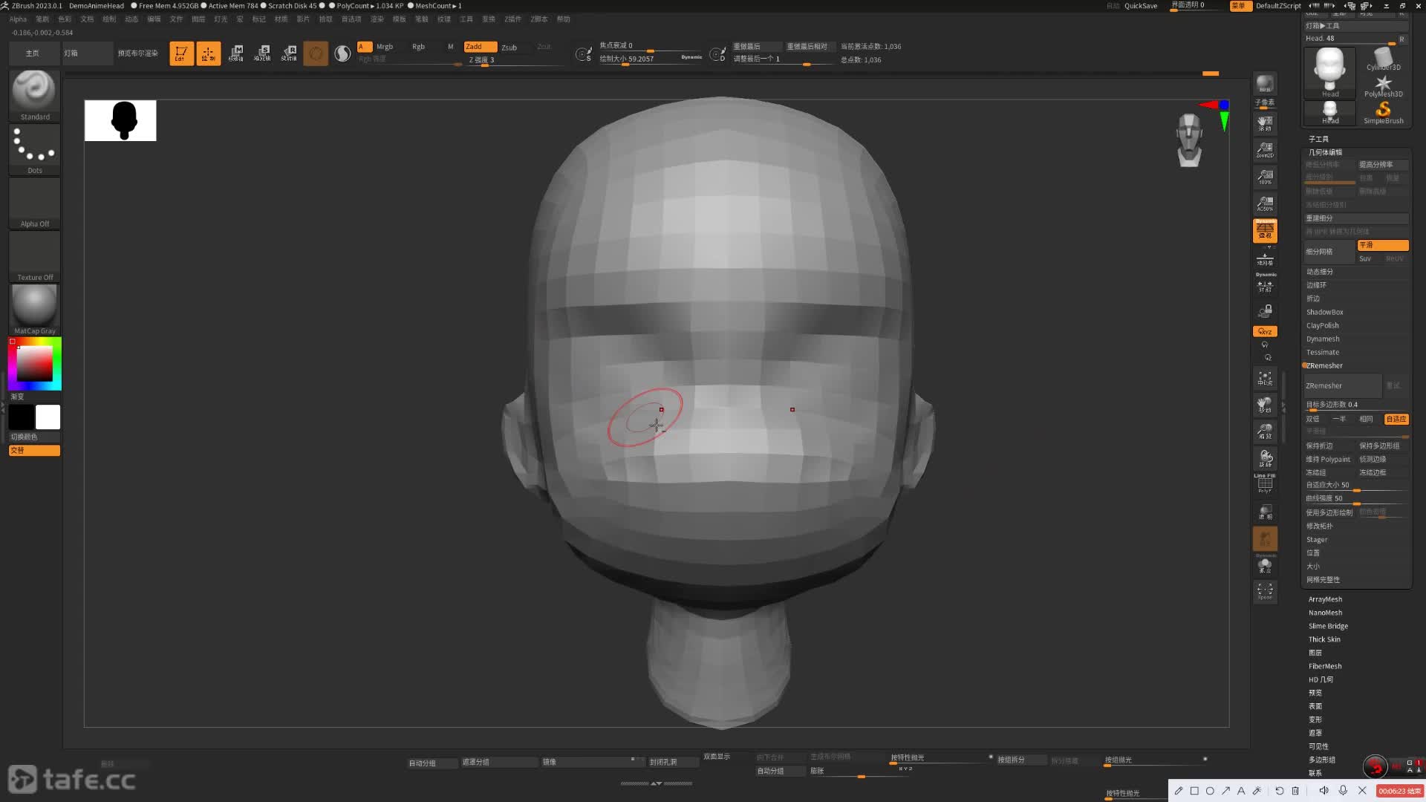
Task: Open the 帮助 help menu
Action: 564,19
